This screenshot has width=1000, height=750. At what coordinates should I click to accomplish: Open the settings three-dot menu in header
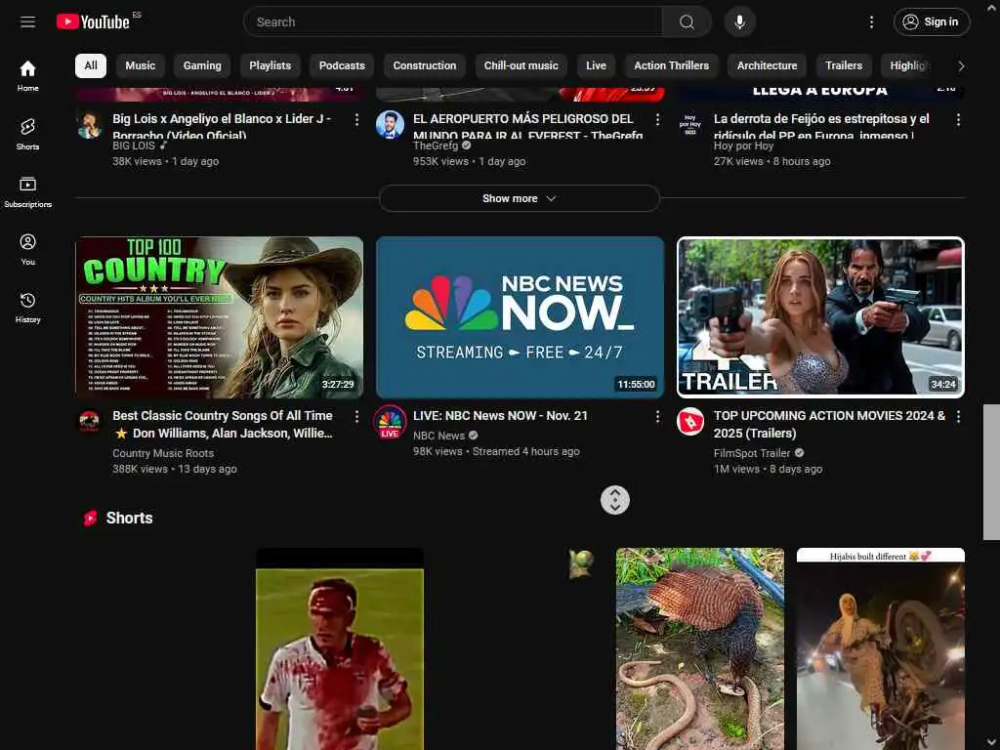pyautogui.click(x=871, y=22)
